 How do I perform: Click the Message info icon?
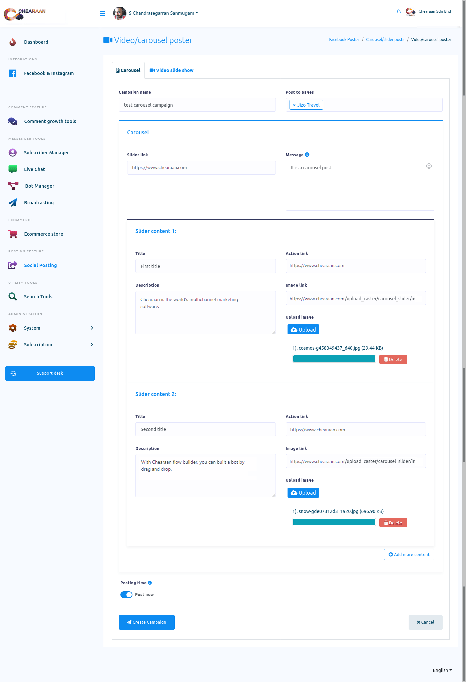tap(307, 155)
